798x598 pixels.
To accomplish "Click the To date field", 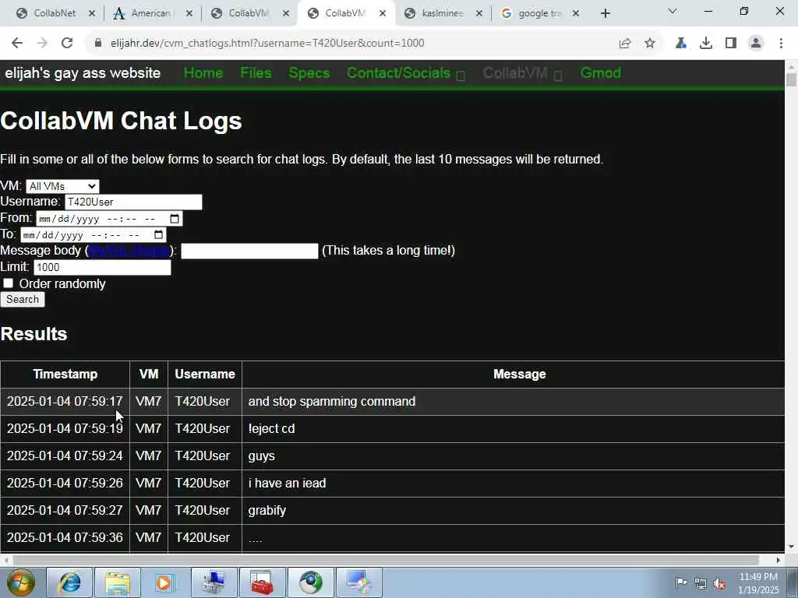I will pos(94,234).
